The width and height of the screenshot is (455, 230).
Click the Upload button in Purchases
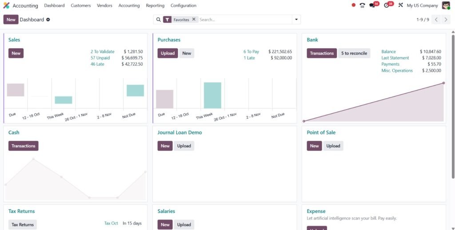168,53
